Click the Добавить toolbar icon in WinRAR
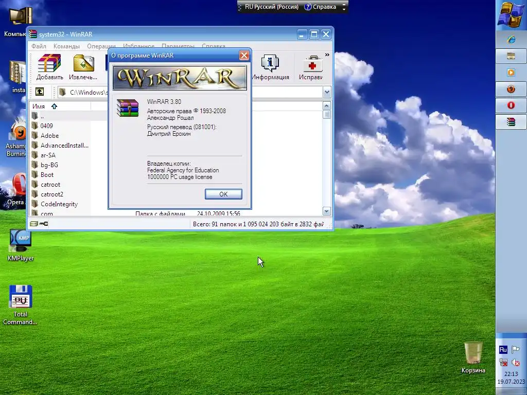Screen dimensions: 527x395 [x=49, y=67]
